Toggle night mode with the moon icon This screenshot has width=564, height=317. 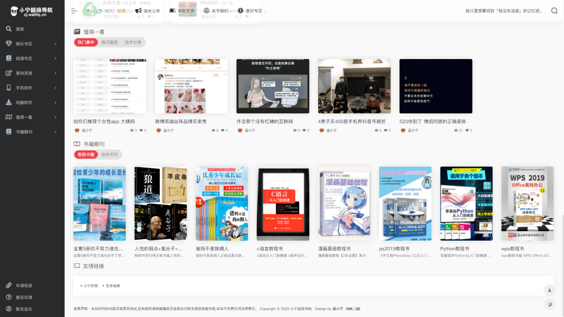click(549, 304)
